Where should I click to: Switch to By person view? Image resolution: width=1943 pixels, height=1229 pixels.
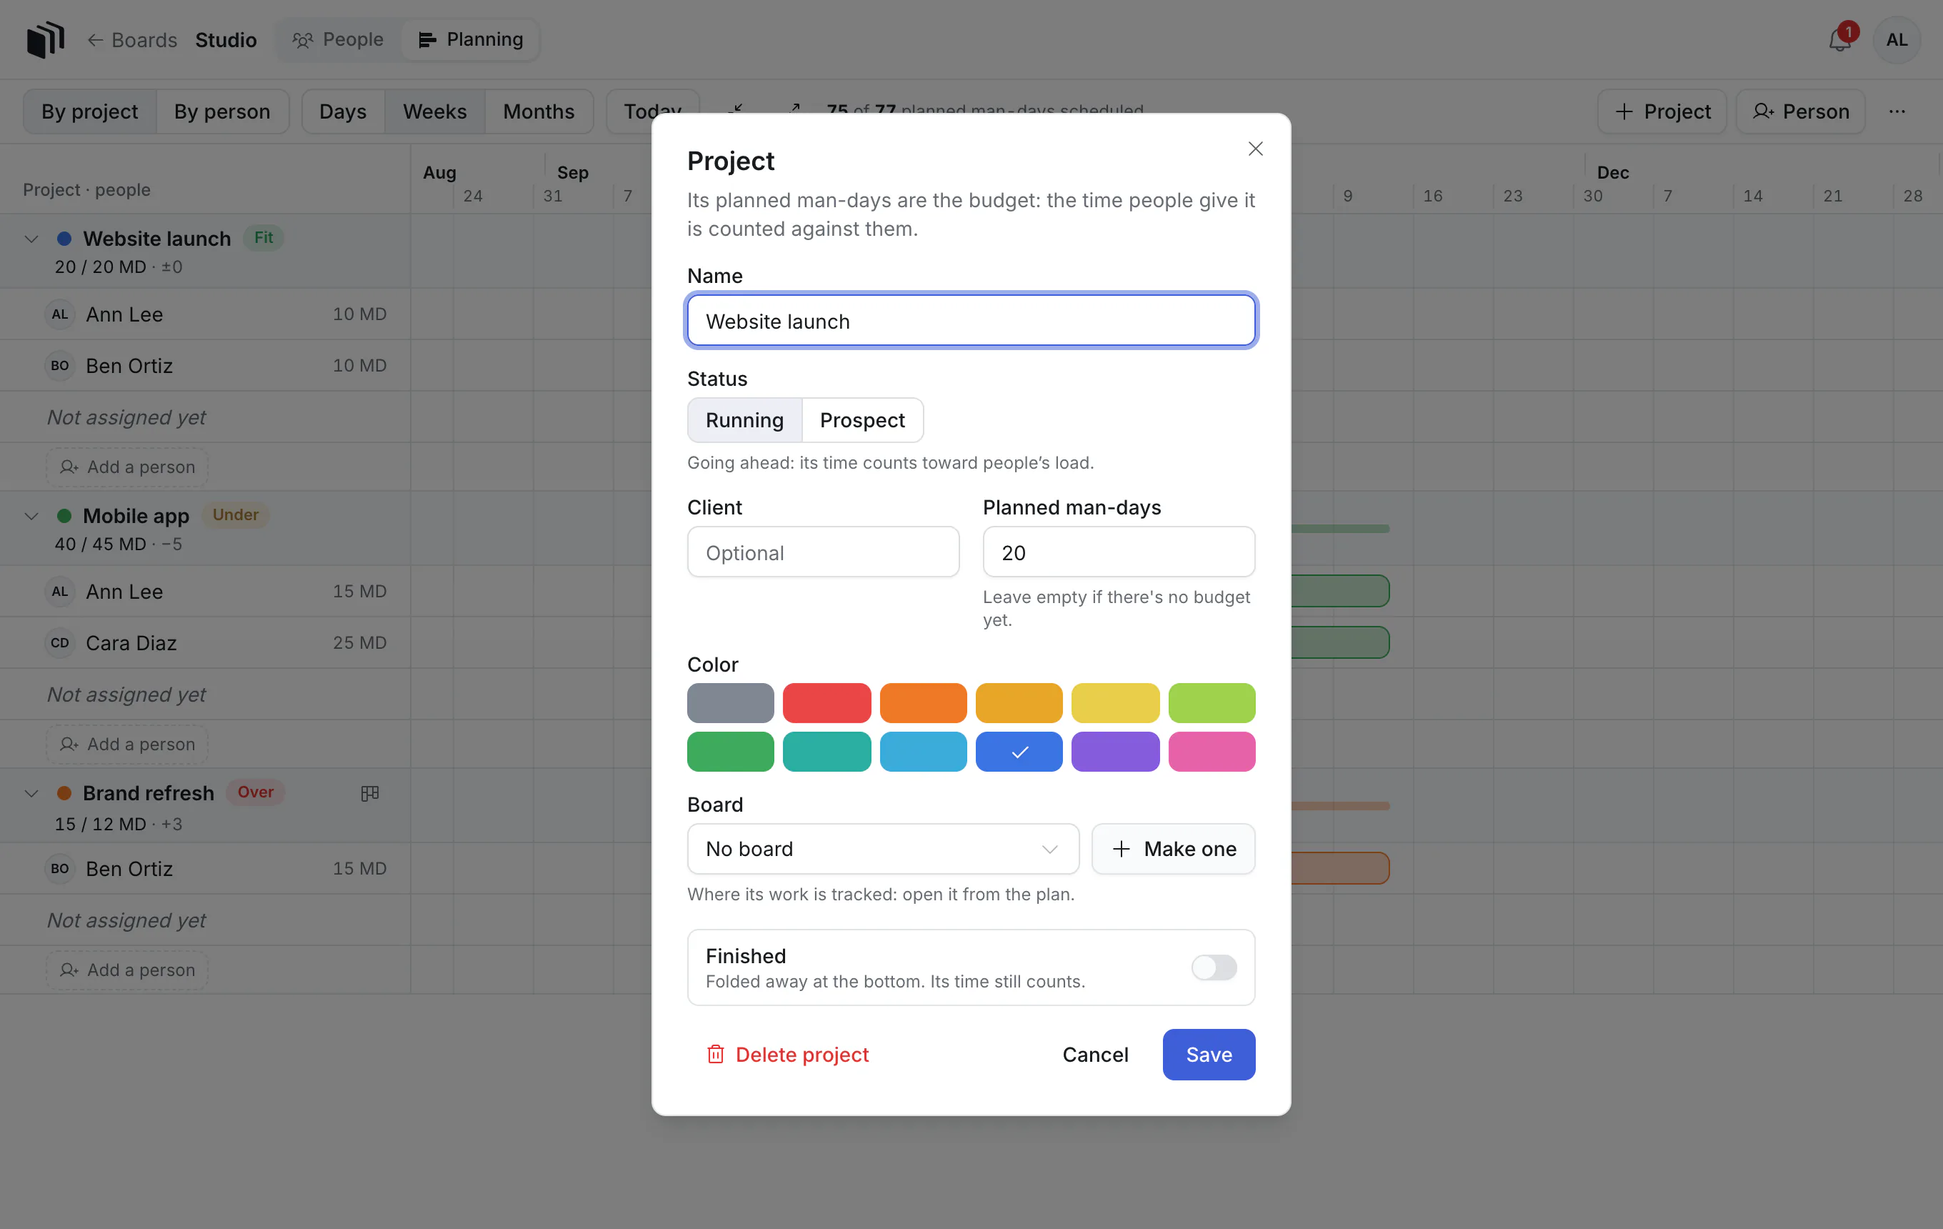pyautogui.click(x=222, y=111)
